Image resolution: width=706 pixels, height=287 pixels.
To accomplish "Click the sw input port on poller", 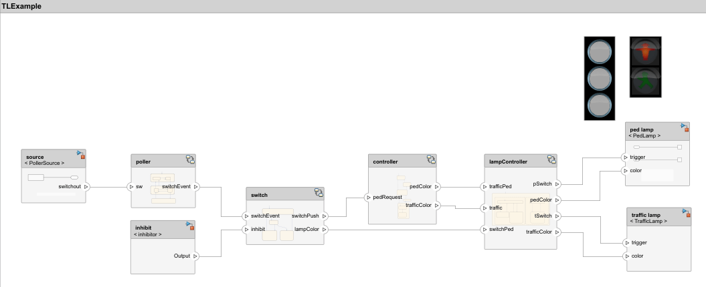I will [x=131, y=187].
